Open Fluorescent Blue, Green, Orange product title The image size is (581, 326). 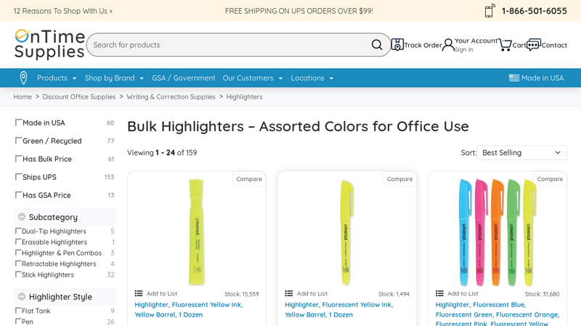[497, 314]
